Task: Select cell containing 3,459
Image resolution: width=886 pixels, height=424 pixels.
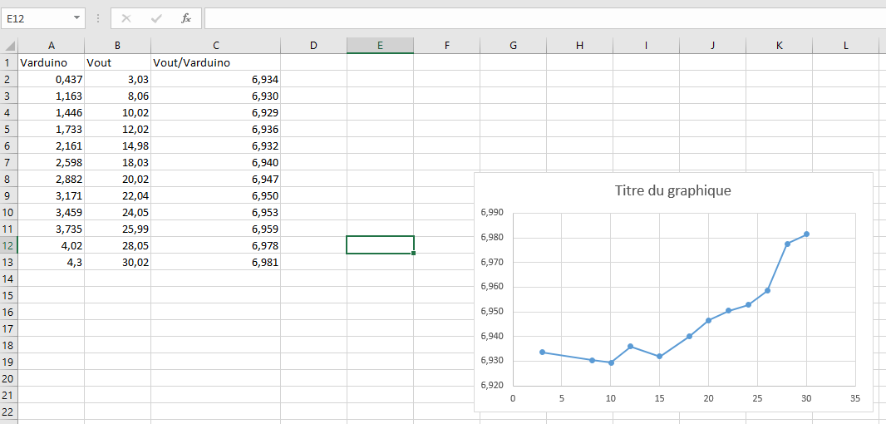Action: pos(52,212)
